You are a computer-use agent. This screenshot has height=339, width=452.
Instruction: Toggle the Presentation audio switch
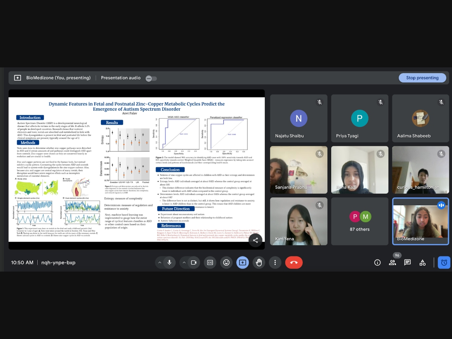pos(151,78)
